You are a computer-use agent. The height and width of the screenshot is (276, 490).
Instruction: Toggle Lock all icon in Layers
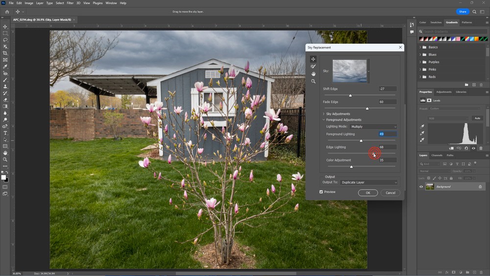tap(451, 178)
